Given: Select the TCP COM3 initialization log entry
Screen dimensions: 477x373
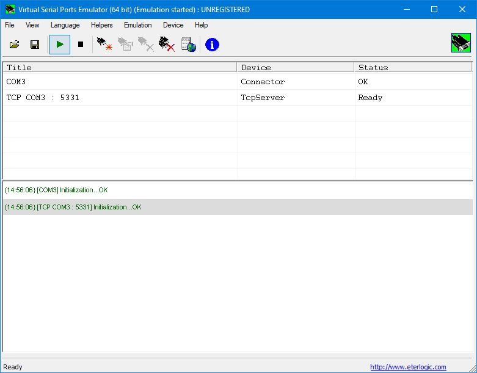Looking at the screenshot, I should pyautogui.click(x=73, y=207).
